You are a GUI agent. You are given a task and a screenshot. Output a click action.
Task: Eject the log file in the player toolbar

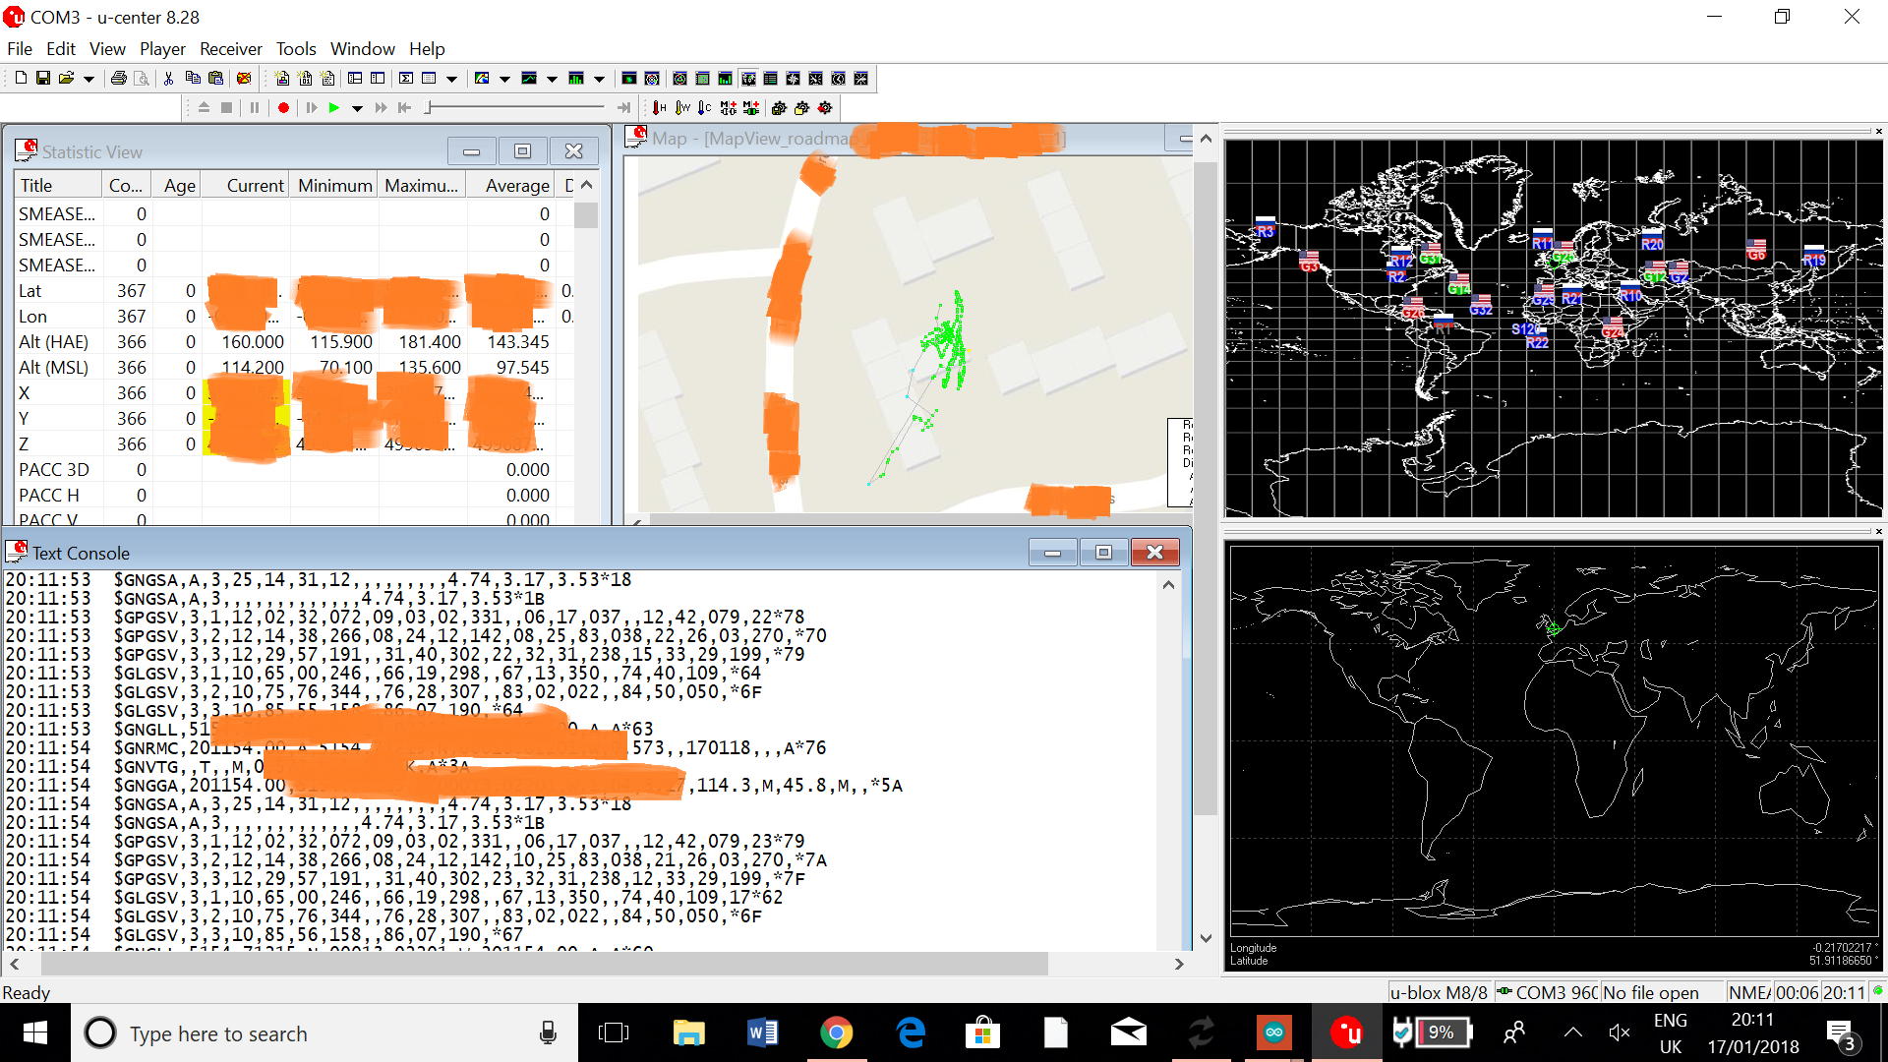[204, 107]
